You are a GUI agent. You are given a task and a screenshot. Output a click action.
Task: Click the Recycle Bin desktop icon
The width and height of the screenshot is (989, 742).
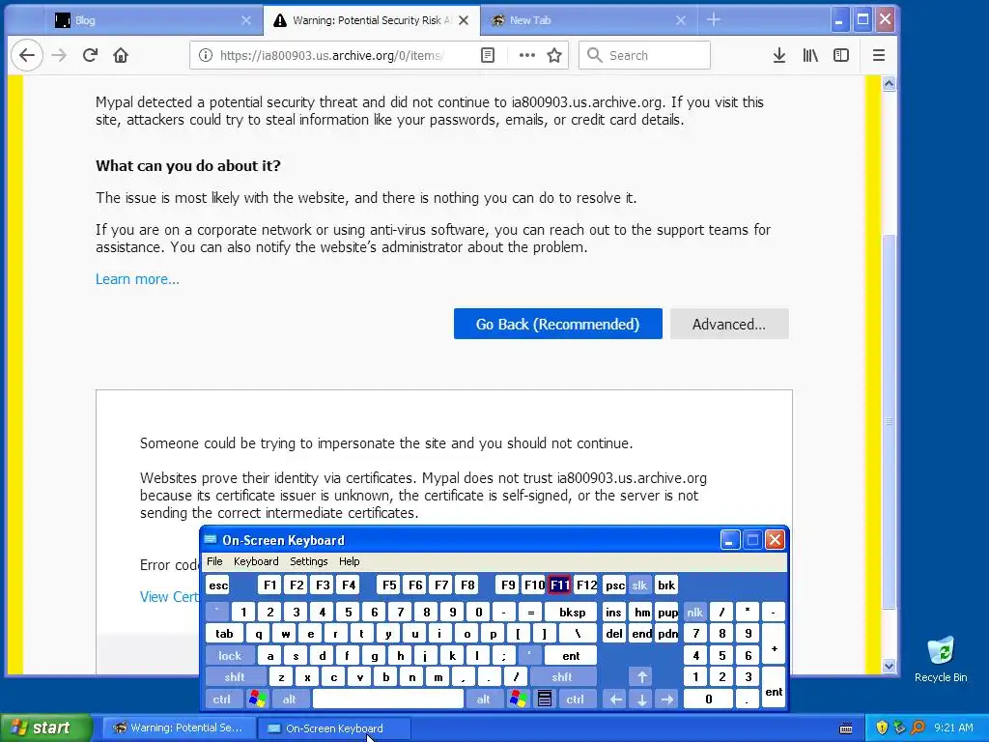pyautogui.click(x=941, y=660)
